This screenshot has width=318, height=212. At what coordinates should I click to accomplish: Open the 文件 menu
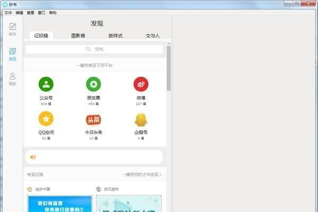click(8, 13)
